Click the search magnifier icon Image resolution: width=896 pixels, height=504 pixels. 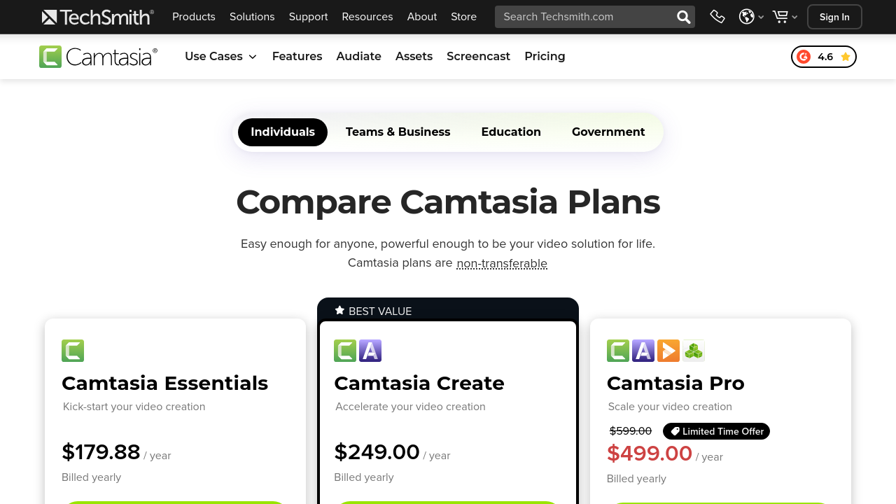tap(683, 17)
